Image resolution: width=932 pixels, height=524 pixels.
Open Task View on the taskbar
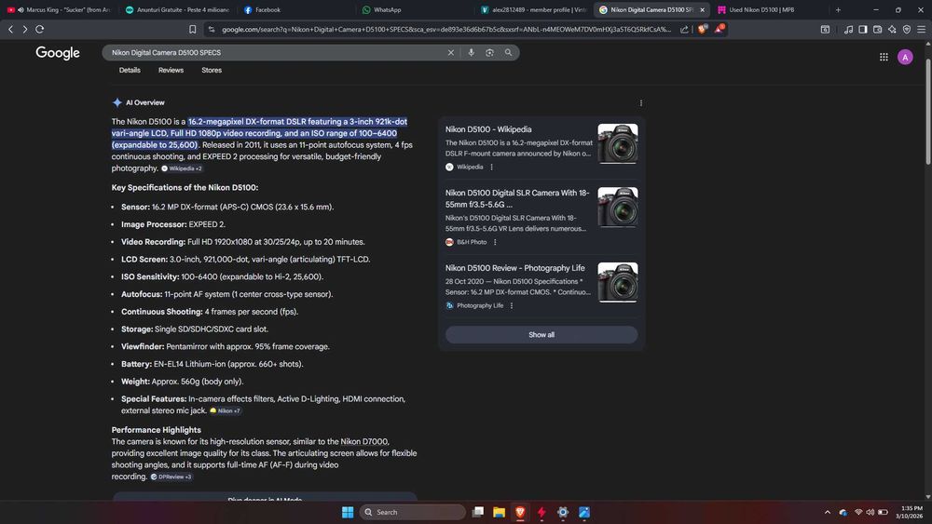tap(478, 512)
